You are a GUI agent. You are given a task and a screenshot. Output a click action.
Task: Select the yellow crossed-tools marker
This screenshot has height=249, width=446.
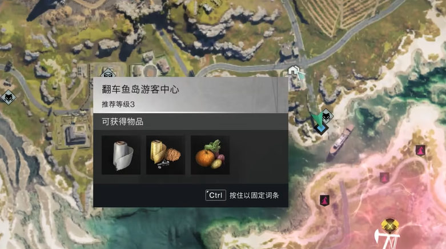click(390, 226)
